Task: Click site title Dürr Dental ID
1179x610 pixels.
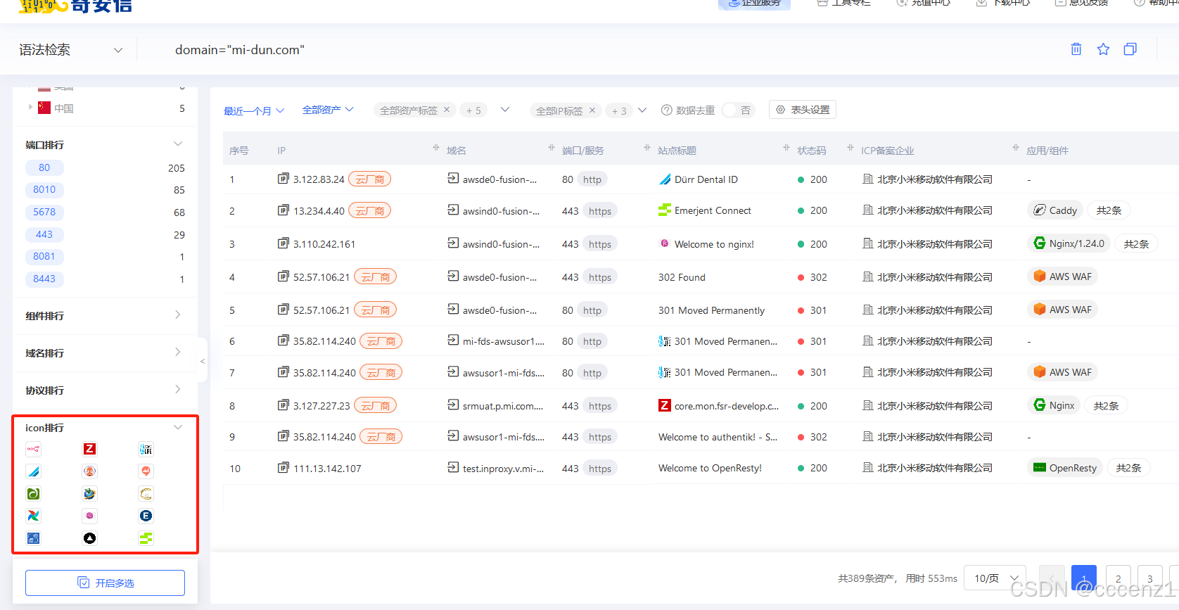Action: tap(706, 179)
